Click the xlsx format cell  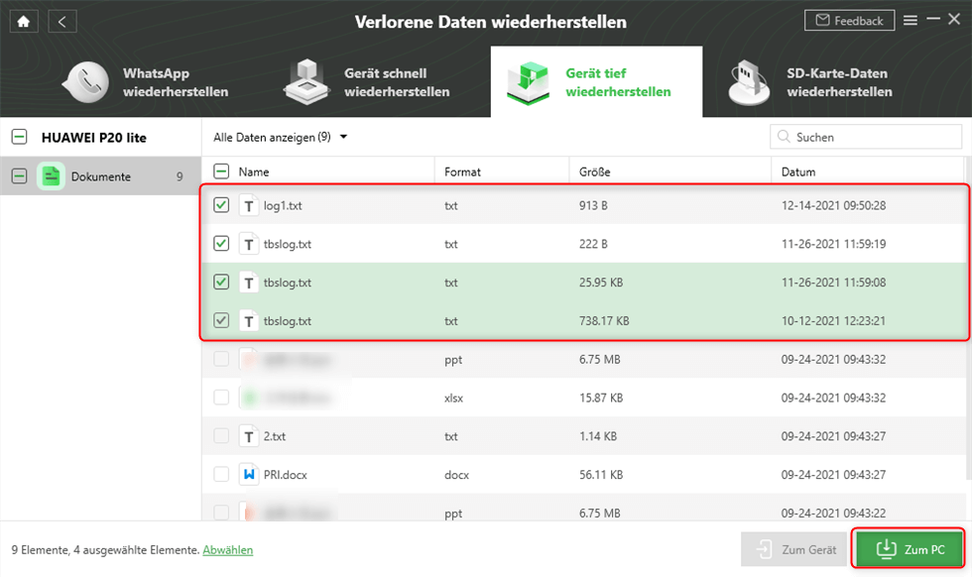[x=453, y=398]
